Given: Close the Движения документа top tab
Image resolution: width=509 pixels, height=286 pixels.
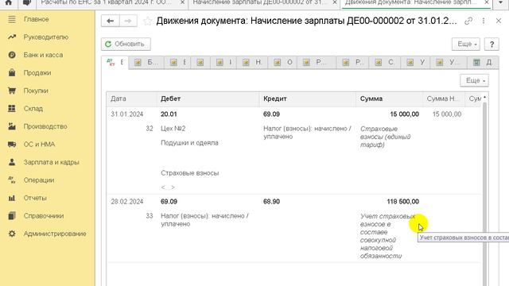Looking at the screenshot, I should (487, 2).
